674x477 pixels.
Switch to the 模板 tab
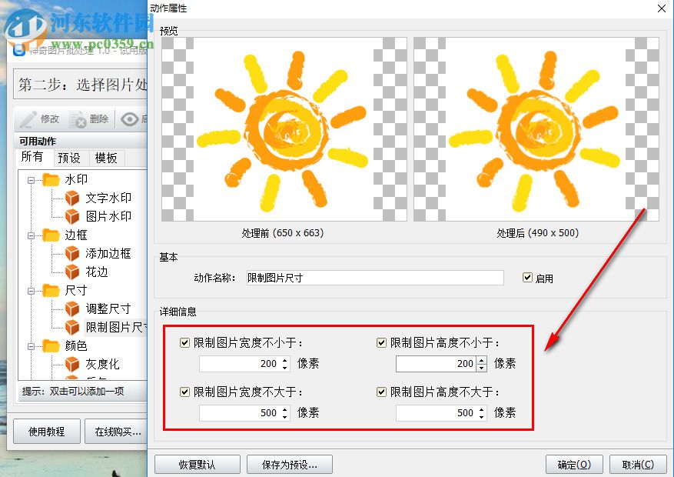[106, 158]
